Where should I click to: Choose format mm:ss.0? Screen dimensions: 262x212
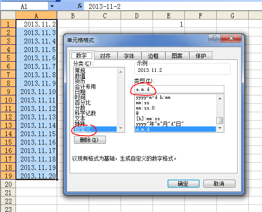pos(175,108)
